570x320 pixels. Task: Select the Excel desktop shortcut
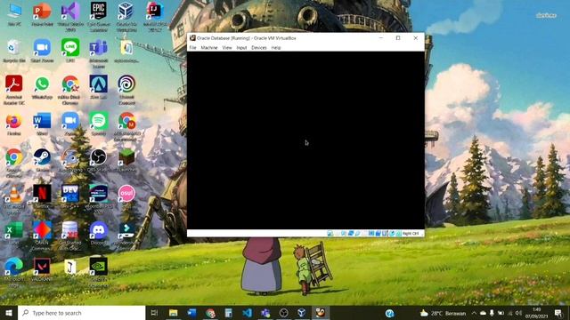[x=14, y=233]
